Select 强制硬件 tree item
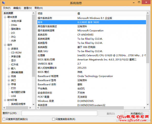Screen dimensions: 152x124 [16, 29]
